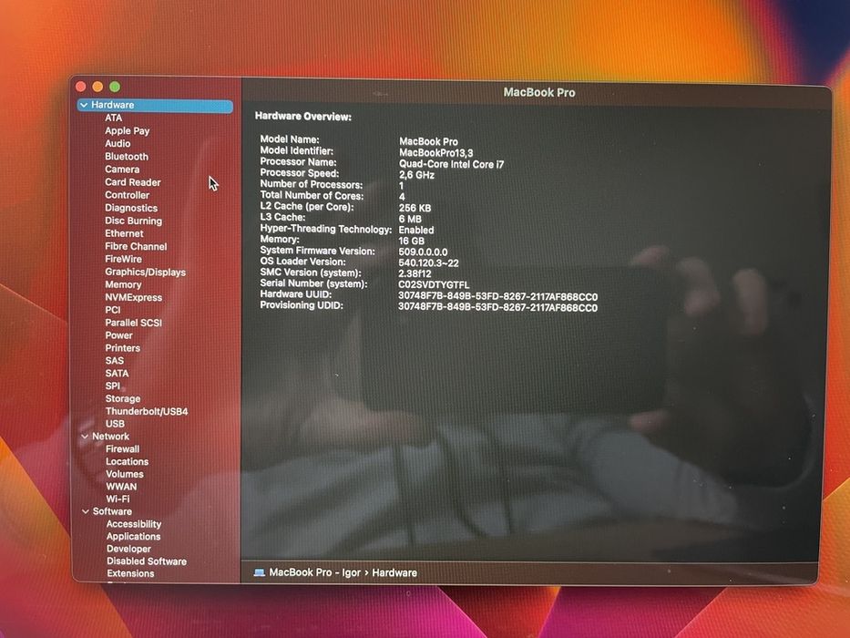Select the ATA item in sidebar
Image resolution: width=850 pixels, height=638 pixels.
[x=113, y=118]
